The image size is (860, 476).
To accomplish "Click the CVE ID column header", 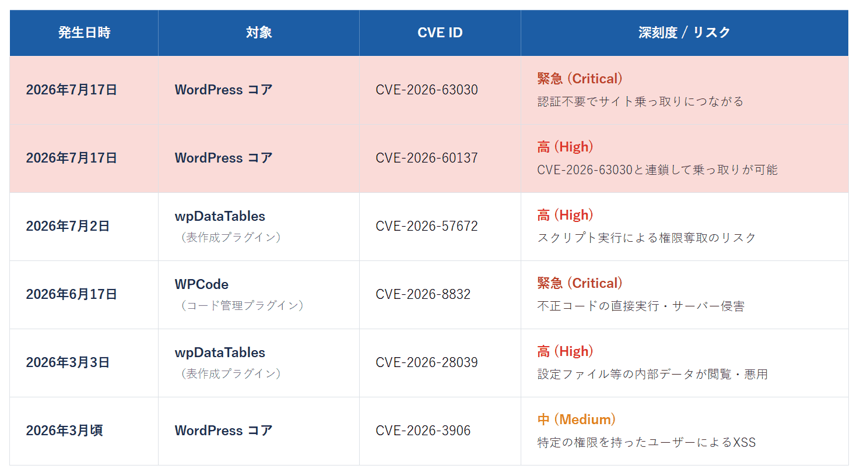I will 440,33.
